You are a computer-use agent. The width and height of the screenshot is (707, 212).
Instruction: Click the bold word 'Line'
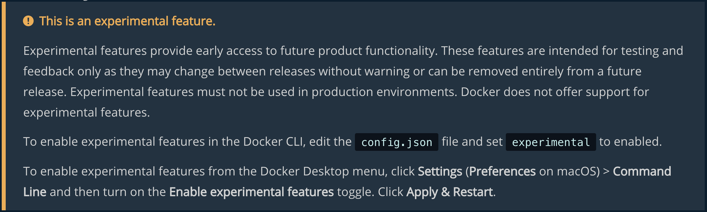pyautogui.click(x=35, y=192)
